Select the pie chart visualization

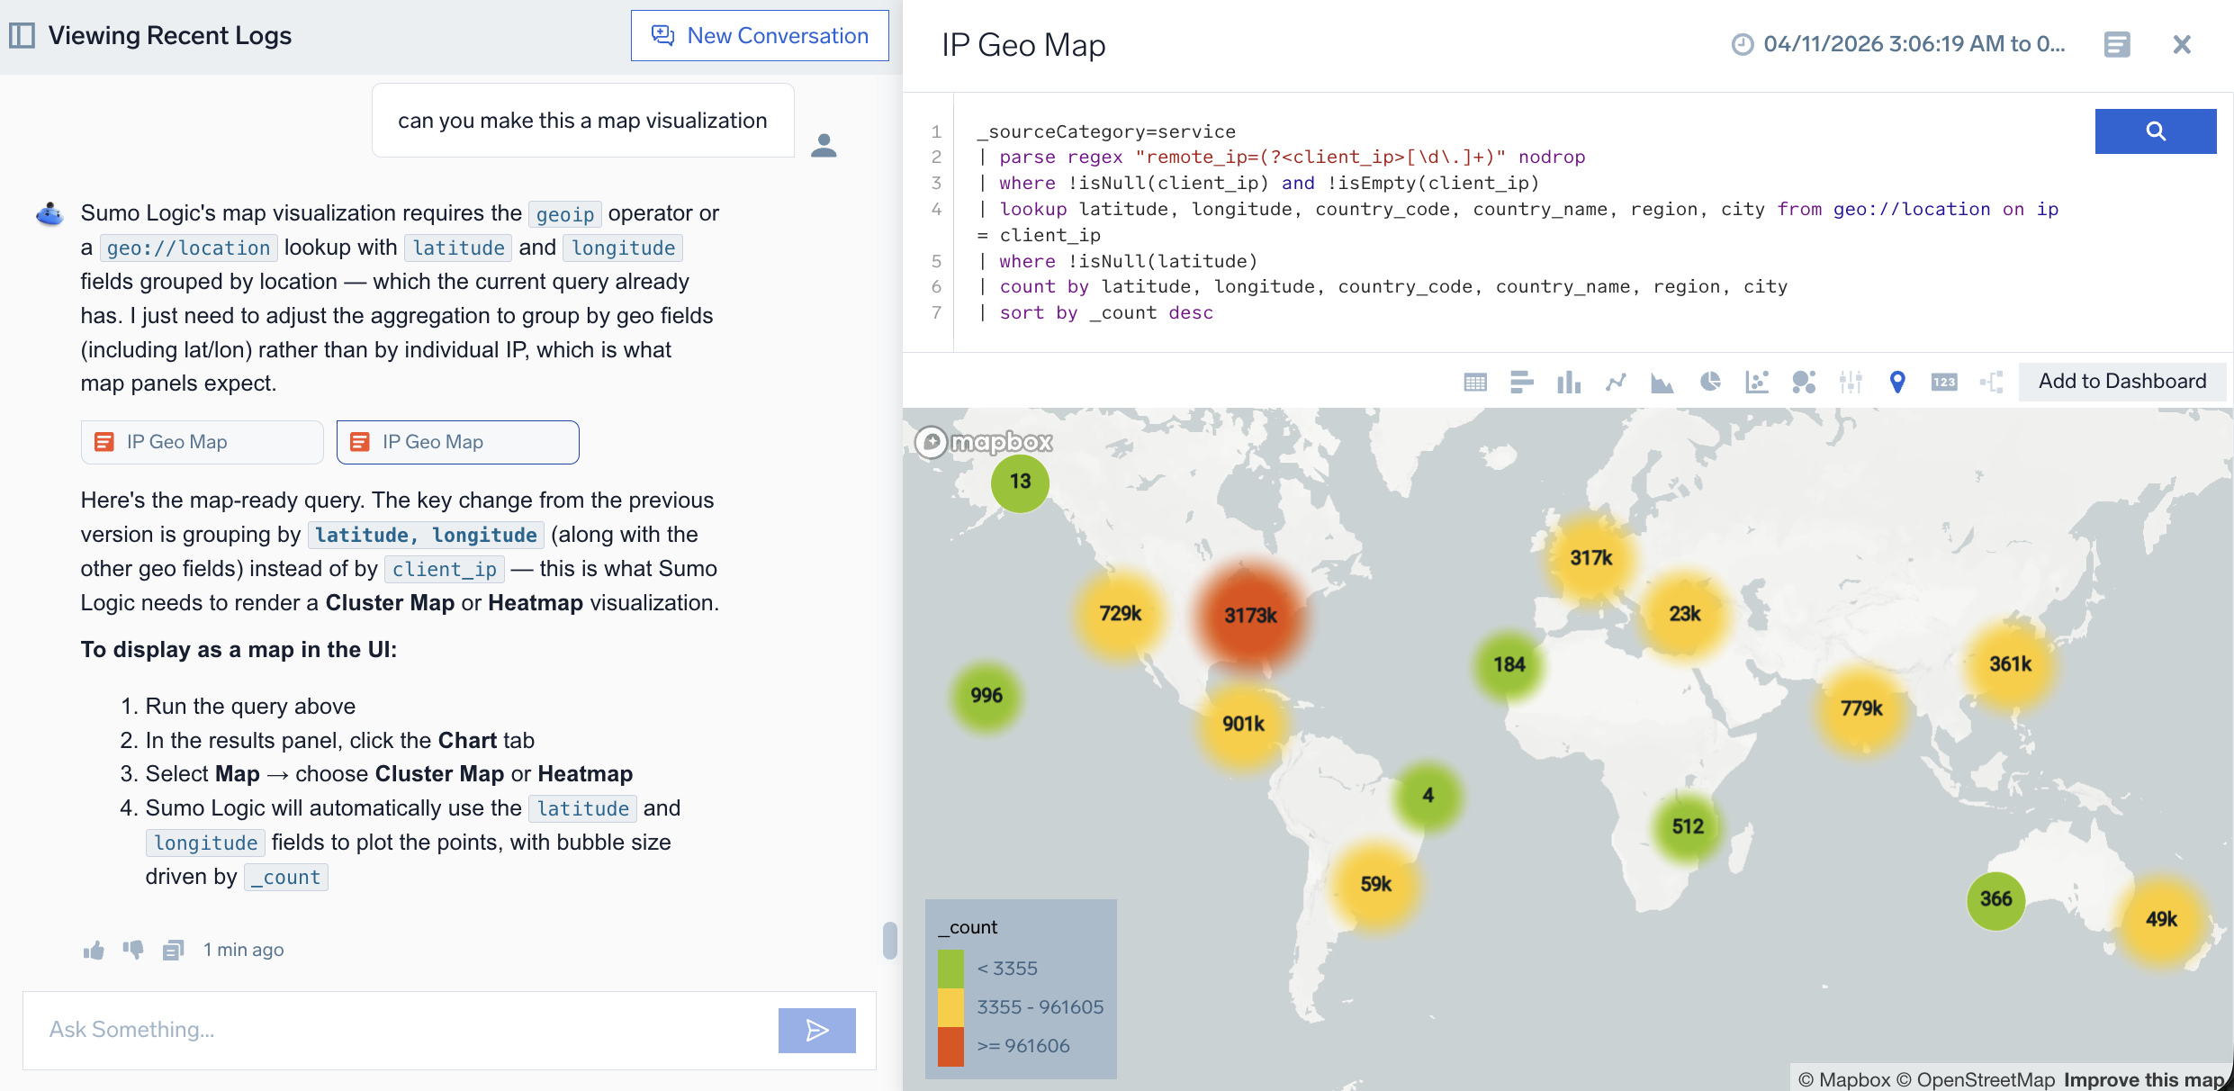click(x=1710, y=383)
